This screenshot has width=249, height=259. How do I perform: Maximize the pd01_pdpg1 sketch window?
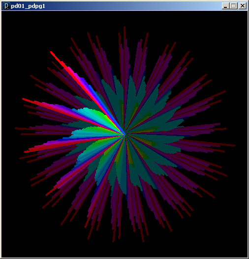pyautogui.click(x=234, y=6)
